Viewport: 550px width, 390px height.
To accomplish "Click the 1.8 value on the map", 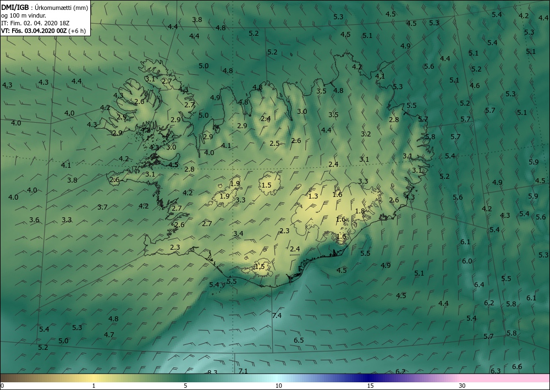I will point(360,211).
